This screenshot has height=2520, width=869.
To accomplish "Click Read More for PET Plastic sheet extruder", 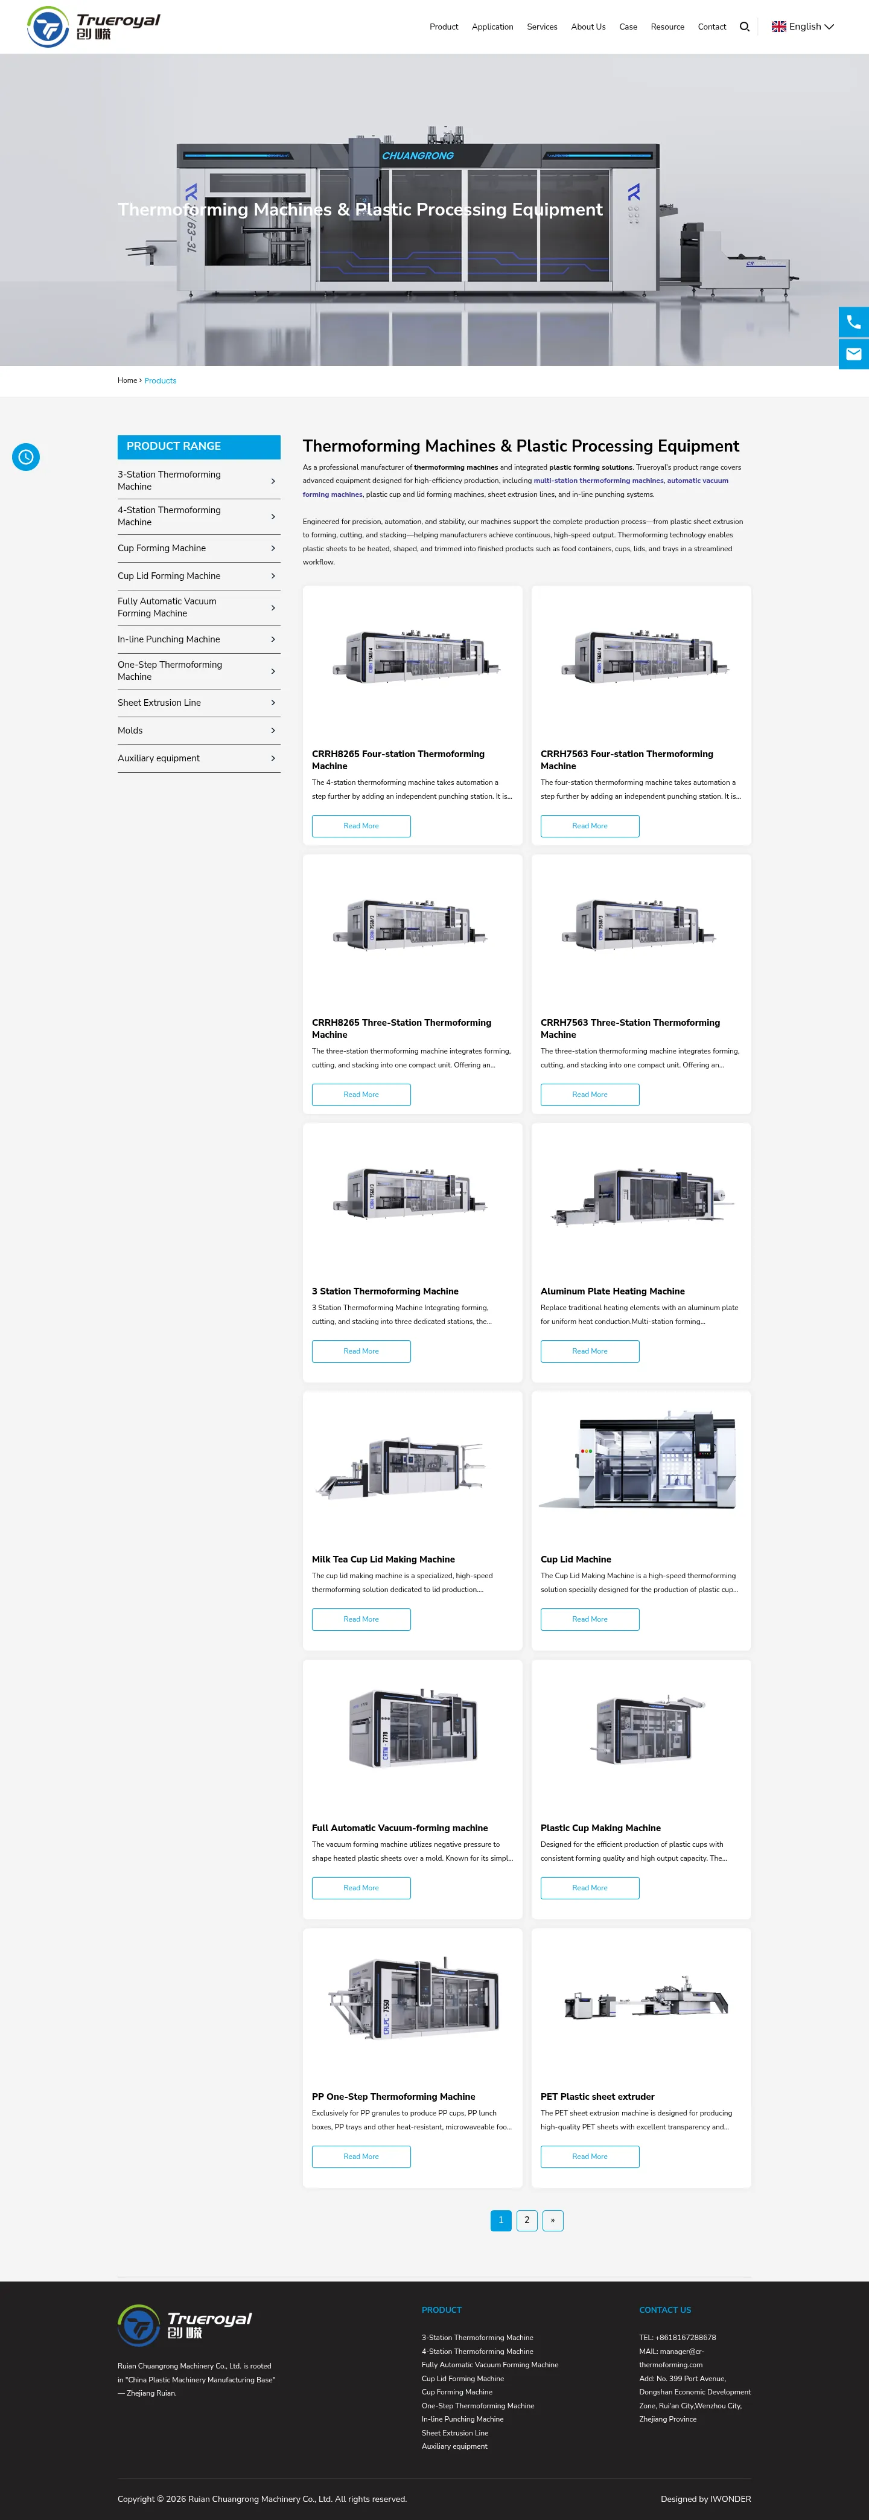I will 590,2156.
